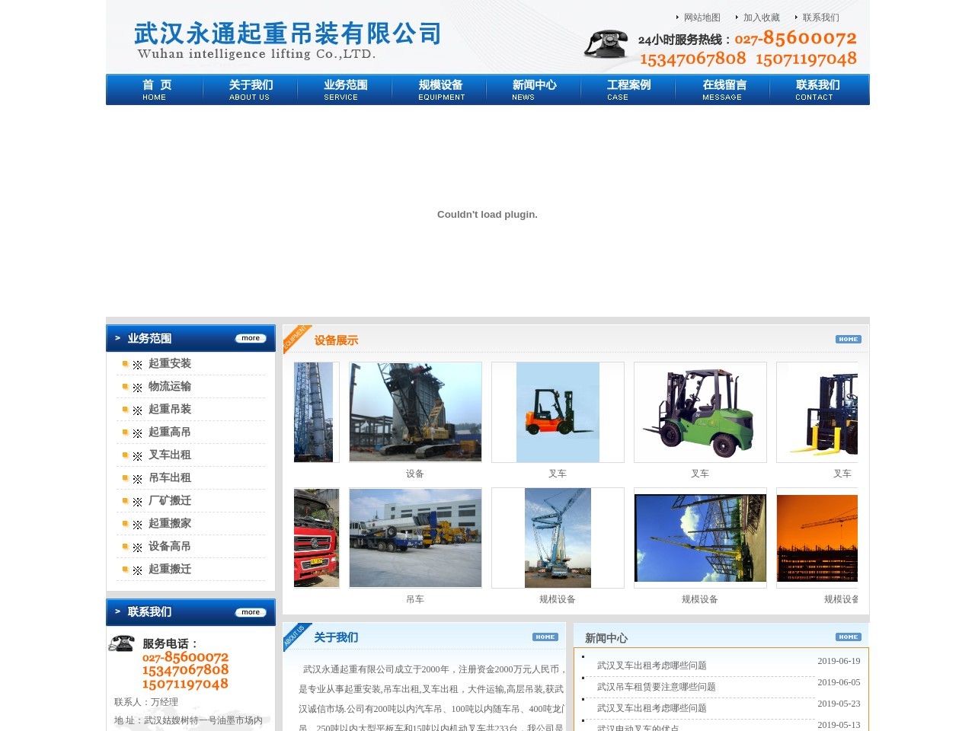Click more button in 联系我们 panel
Image resolution: width=975 pixels, height=731 pixels.
pyautogui.click(x=250, y=612)
